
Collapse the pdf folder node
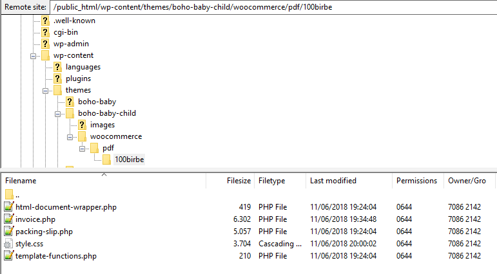coord(82,149)
